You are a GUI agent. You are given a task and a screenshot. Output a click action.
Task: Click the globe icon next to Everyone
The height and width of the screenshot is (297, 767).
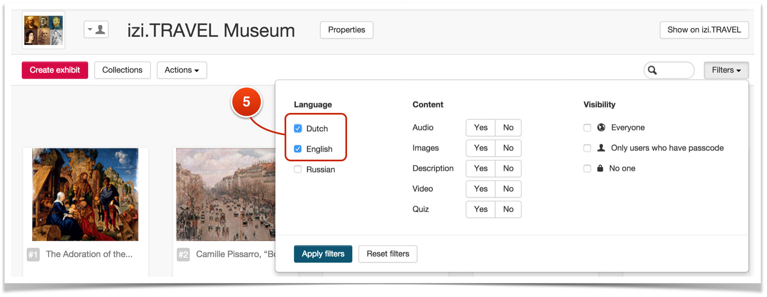pos(601,127)
